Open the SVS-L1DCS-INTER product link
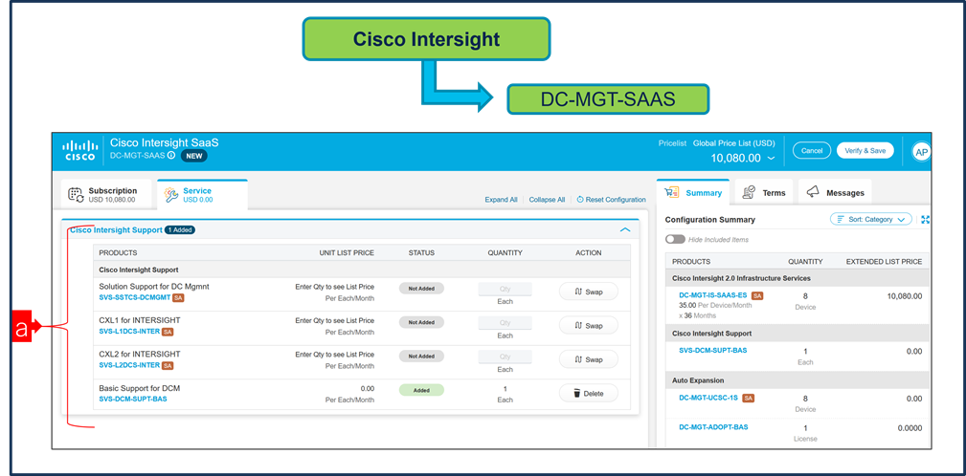966x476 pixels. click(129, 332)
